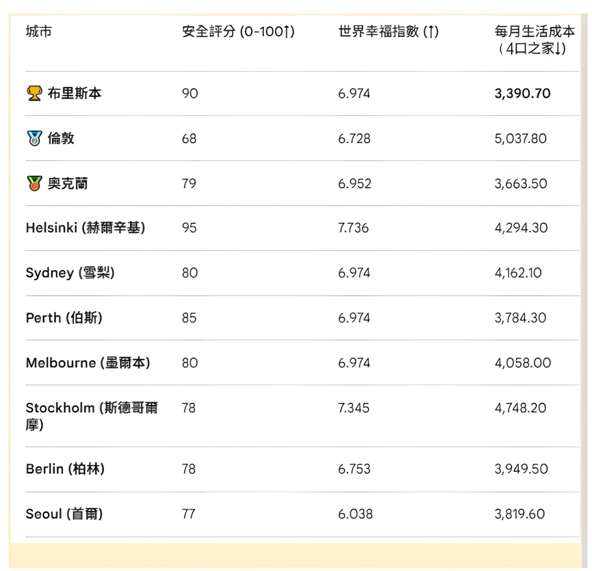Image resolution: width=592 pixels, height=571 pixels.
Task: Click the 安全評分 (0-100↑) column header
Action: (237, 31)
